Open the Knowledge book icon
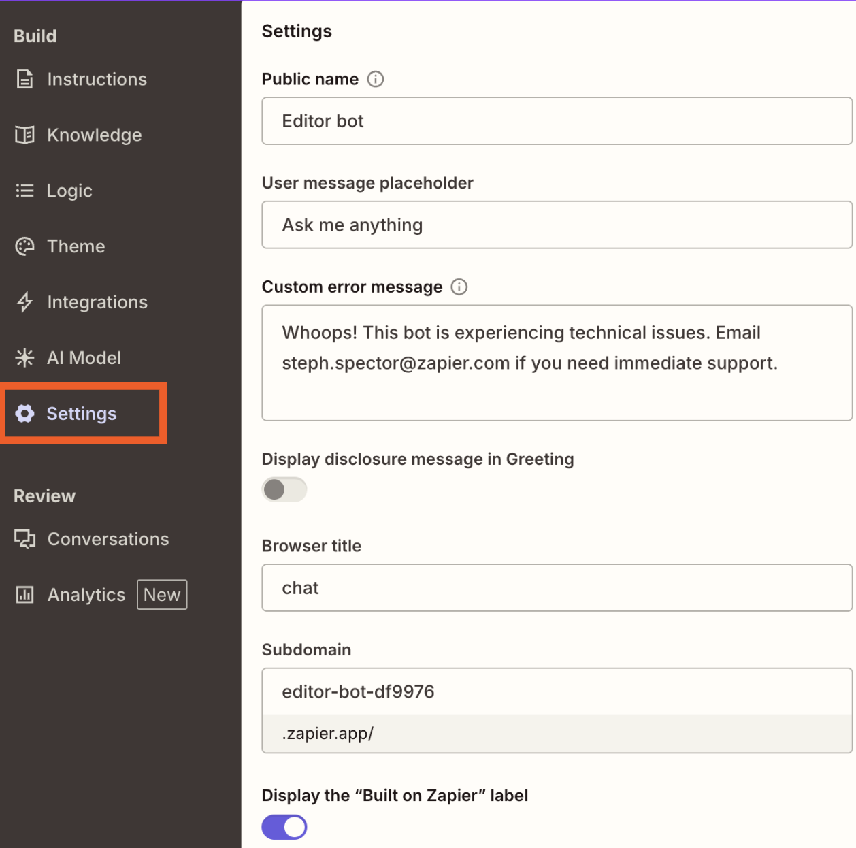The height and width of the screenshot is (848, 856). [24, 135]
